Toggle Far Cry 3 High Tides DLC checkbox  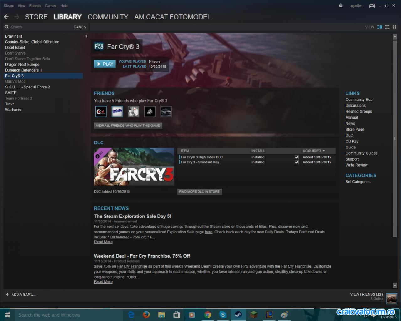(297, 157)
